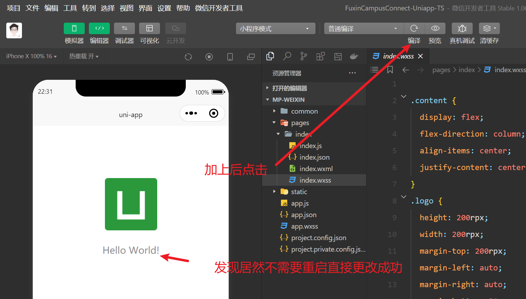Open index.wxml file
Viewport: 526px width, 299px height.
point(314,169)
